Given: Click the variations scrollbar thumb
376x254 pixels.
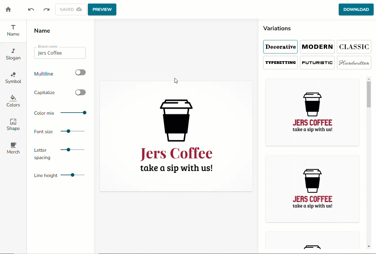Looking at the screenshot, I should (x=369, y=94).
